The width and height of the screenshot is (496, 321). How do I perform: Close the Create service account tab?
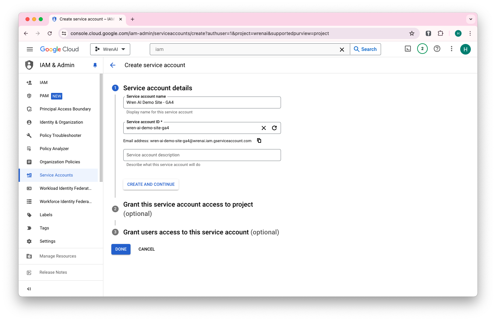(x=121, y=19)
